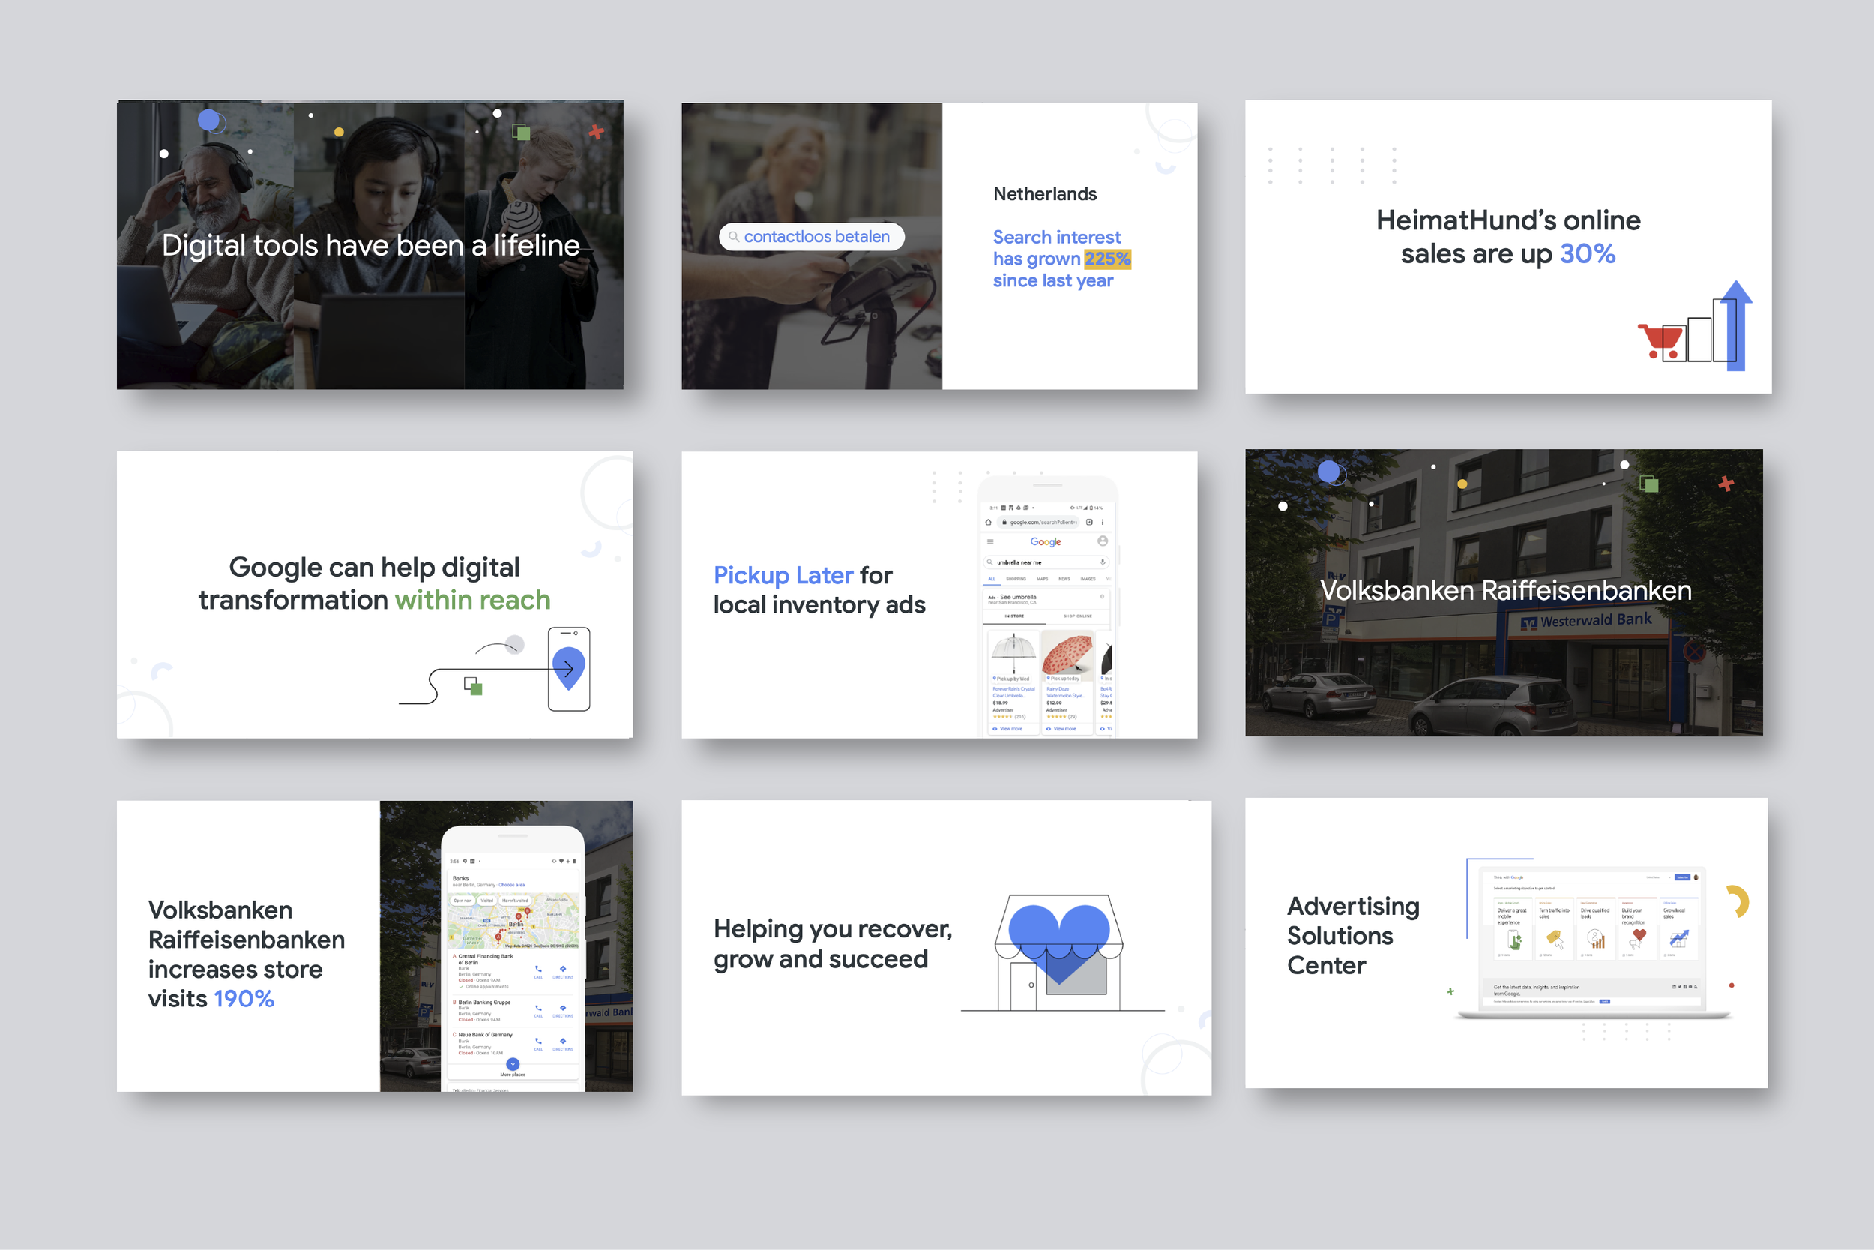Image resolution: width=1874 pixels, height=1250 pixels.
Task: Click the account avatar icon in the Google mockup
Action: 1103,541
